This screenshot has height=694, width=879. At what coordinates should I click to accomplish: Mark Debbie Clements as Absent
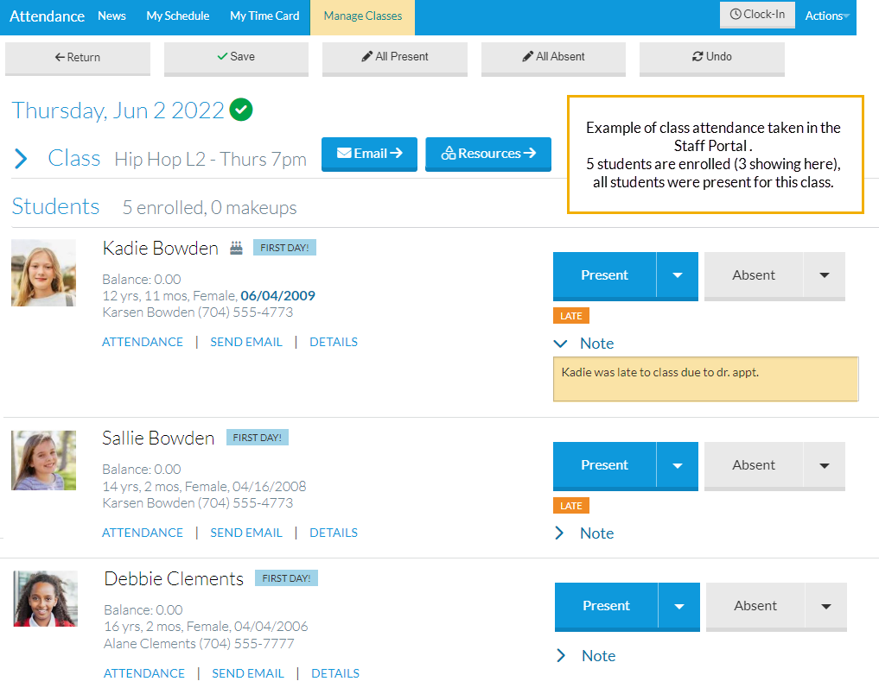coord(755,606)
